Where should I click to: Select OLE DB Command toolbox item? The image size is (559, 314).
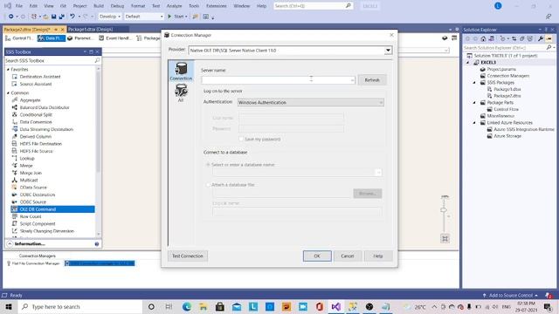coord(52,209)
